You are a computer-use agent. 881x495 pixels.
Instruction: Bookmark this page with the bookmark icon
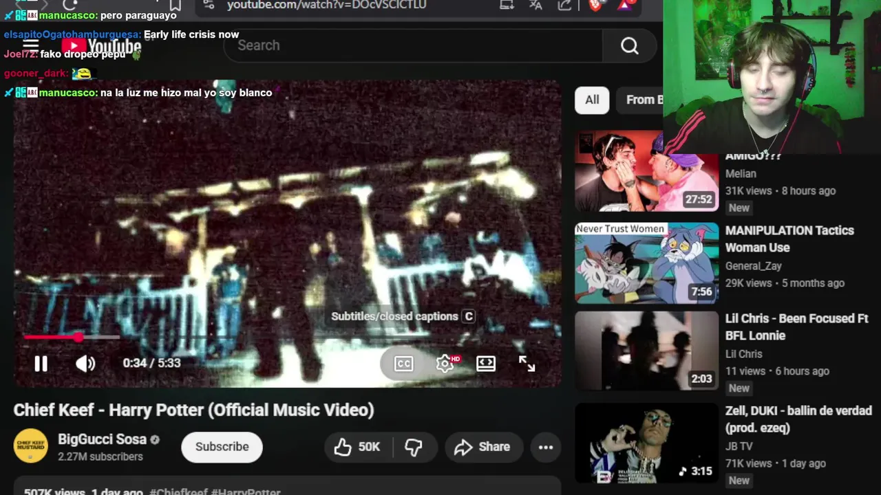[x=175, y=5]
